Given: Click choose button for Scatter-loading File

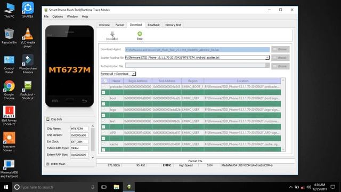Looking at the screenshot, I should (280, 58).
